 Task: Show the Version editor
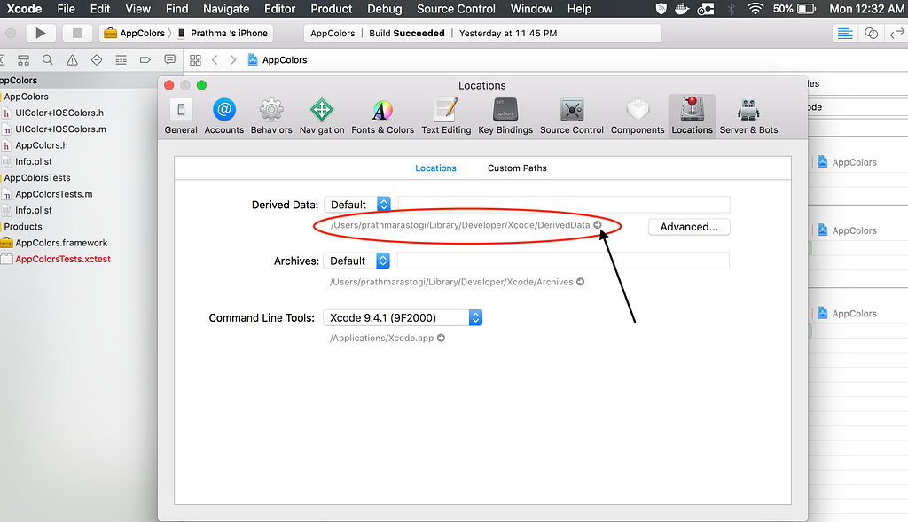[896, 33]
